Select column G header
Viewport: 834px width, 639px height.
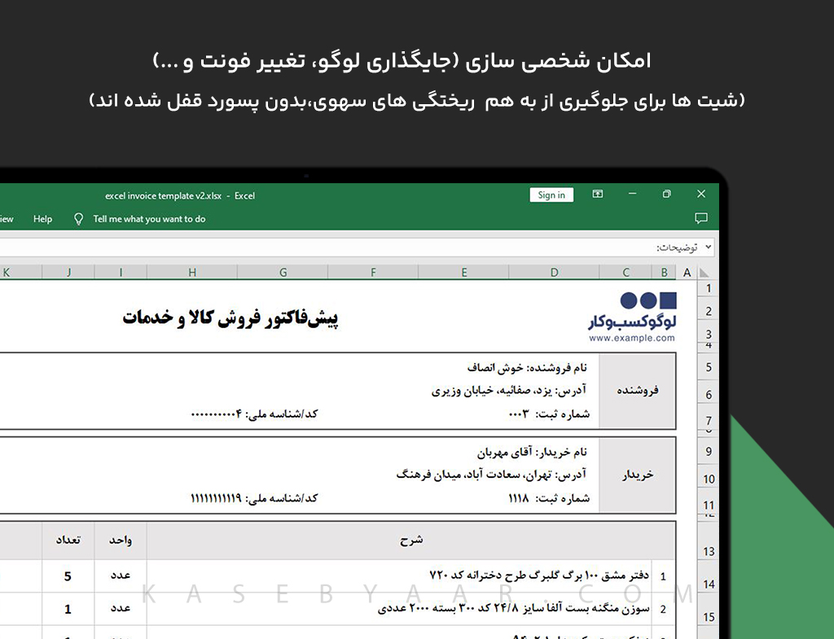[283, 273]
